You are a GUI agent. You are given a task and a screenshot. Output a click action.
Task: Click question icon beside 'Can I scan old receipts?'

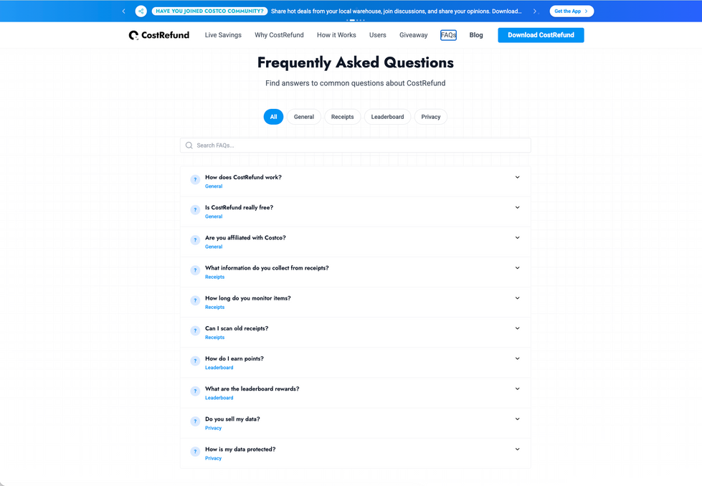coord(195,331)
